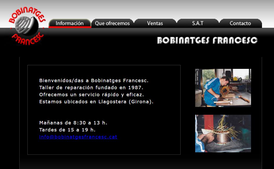View the motor stator winding photo
Screen dimensions: 274x169
[x=223, y=134]
